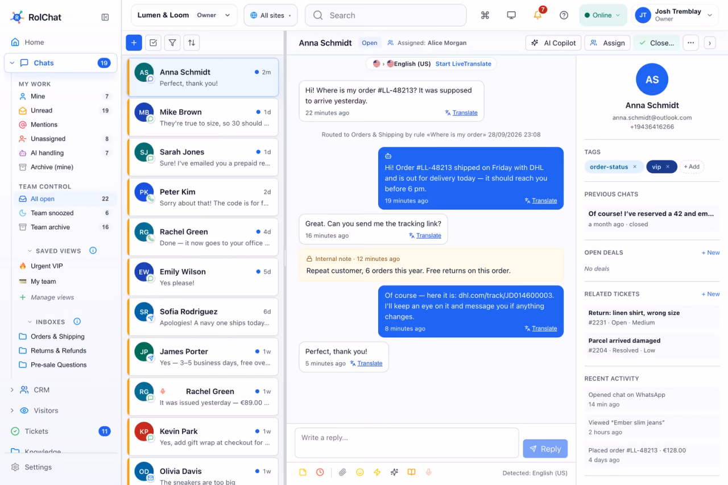Viewport: 728px width, 485px height.
Task: Open Josh Tremblay account menu
Action: tap(675, 15)
